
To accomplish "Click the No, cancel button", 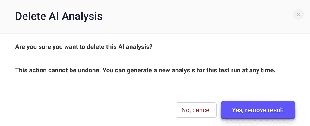I will click(196, 110).
